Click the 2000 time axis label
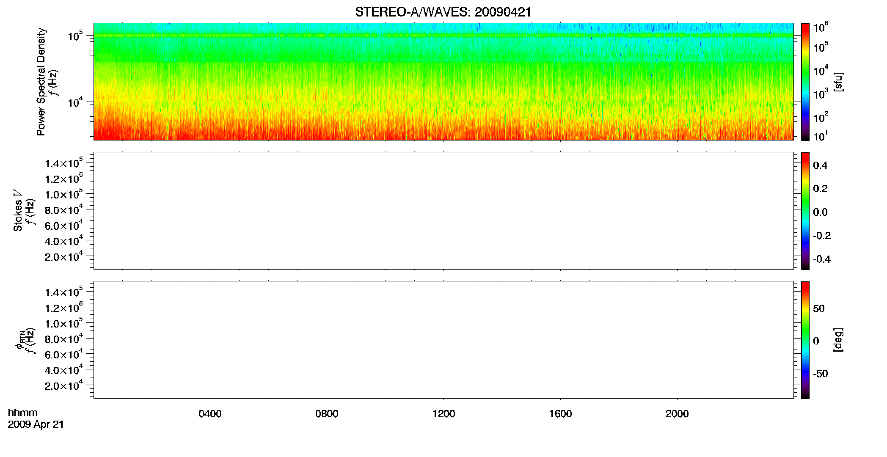This screenshot has height=457, width=887. (677, 414)
